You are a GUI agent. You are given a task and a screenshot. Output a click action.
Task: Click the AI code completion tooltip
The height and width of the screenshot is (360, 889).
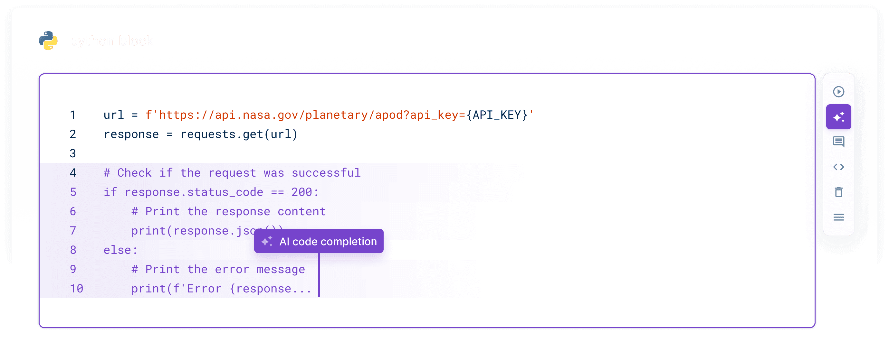pyautogui.click(x=319, y=241)
